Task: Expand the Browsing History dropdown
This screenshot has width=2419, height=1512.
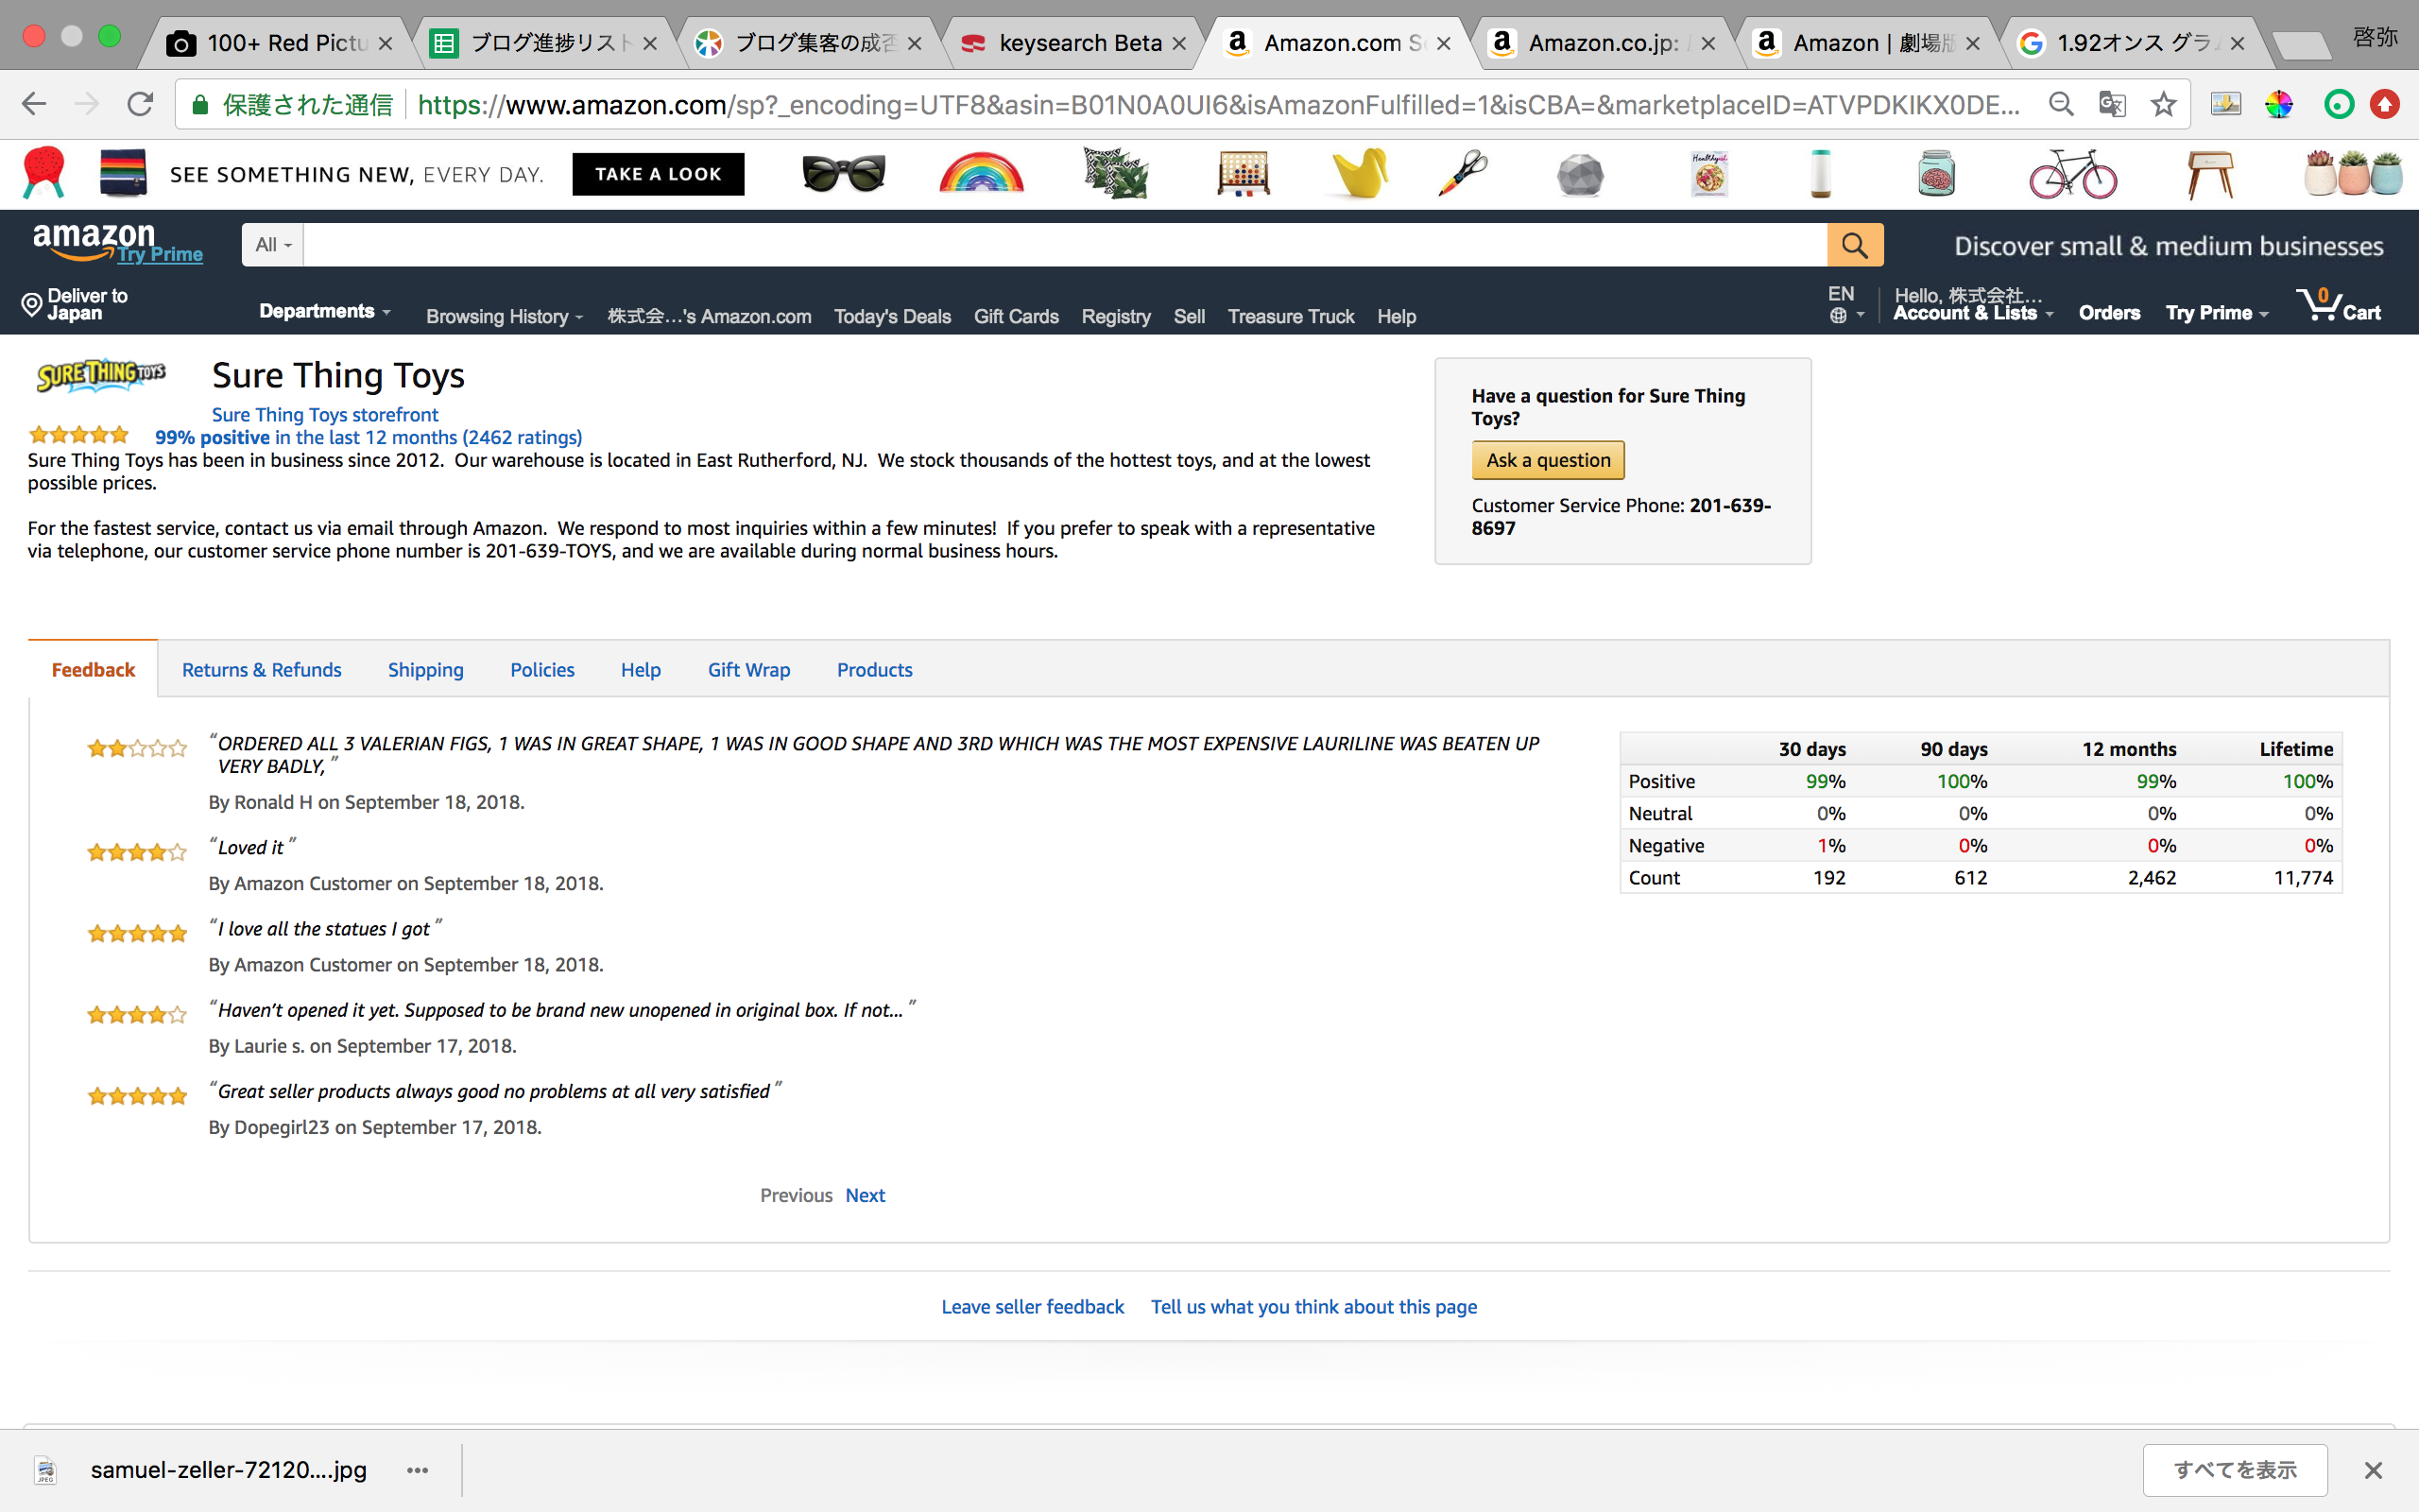Action: [505, 316]
